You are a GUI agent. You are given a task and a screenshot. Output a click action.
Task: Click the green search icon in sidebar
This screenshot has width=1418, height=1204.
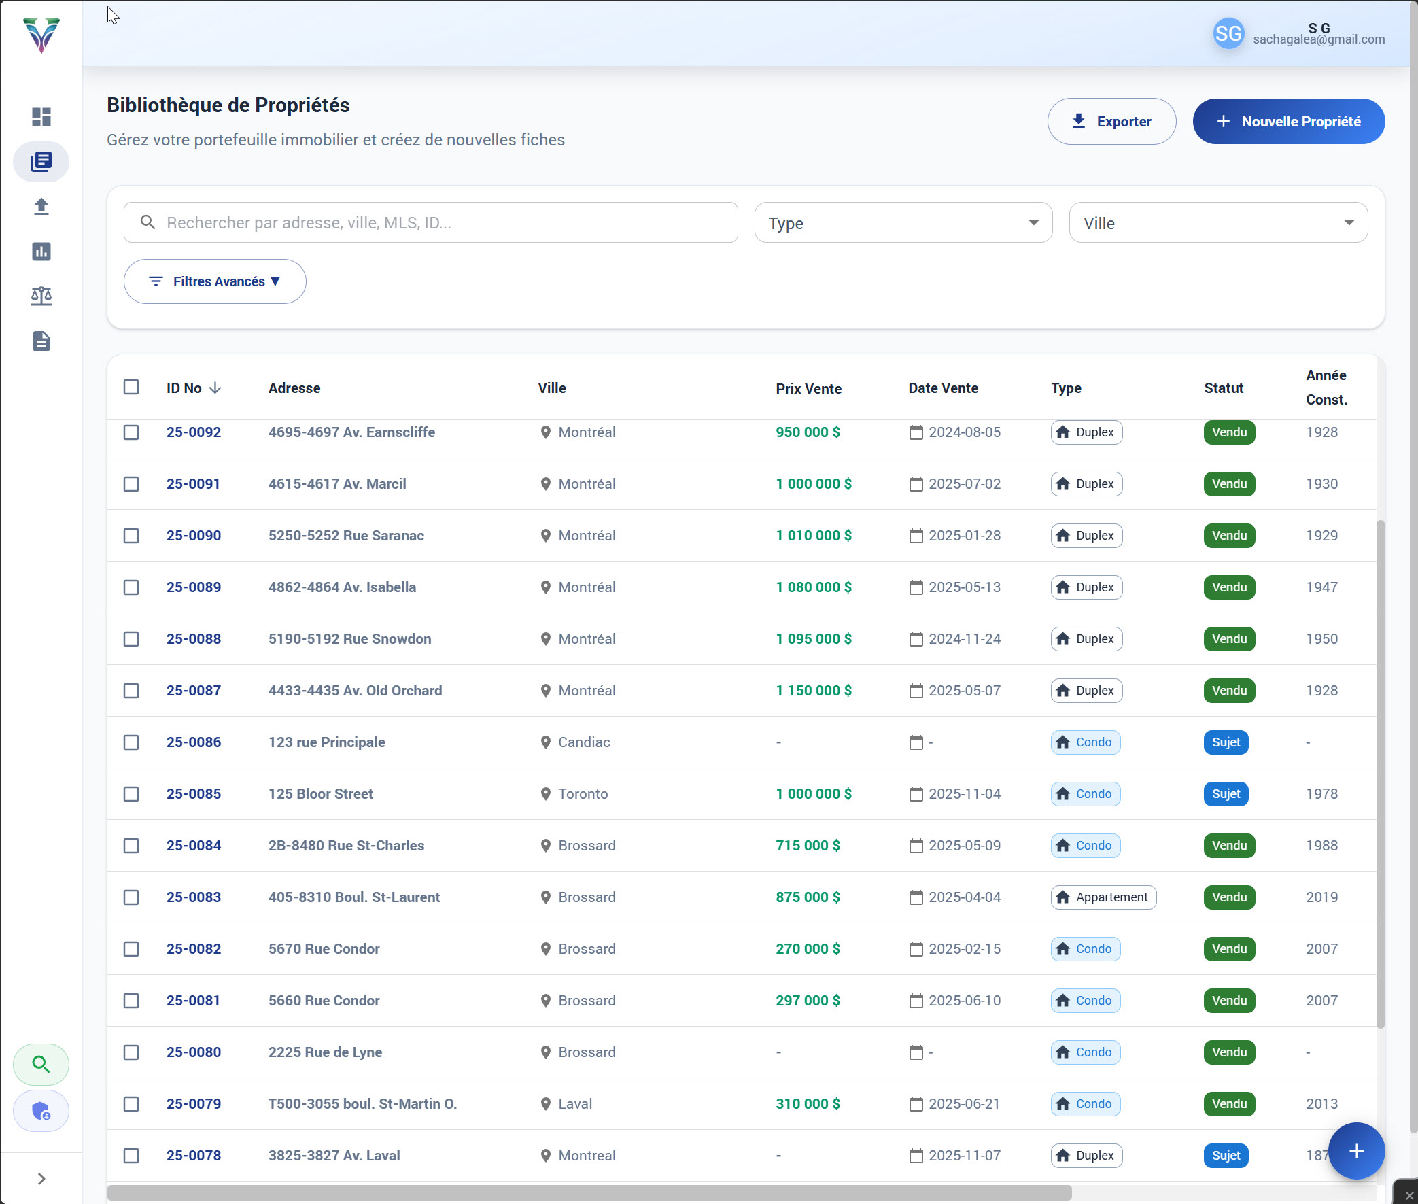coord(41,1064)
